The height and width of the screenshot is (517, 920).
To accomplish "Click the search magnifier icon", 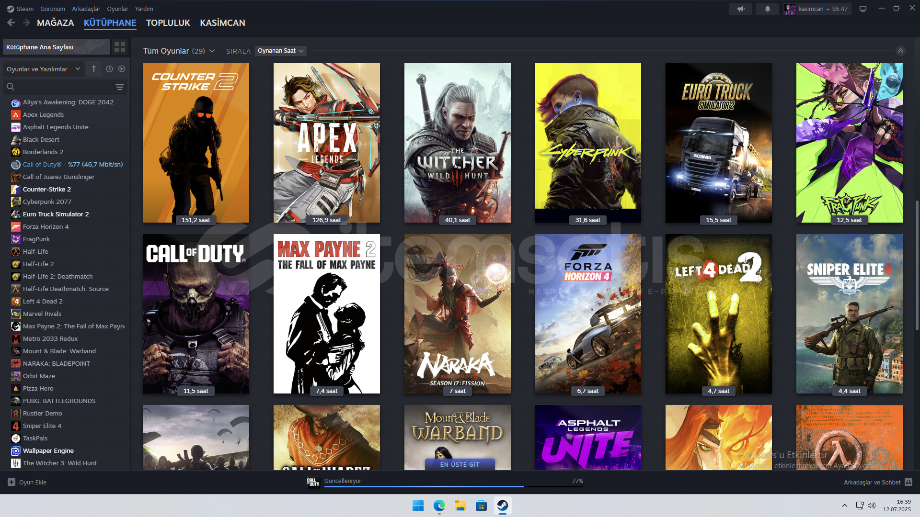I will click(x=11, y=87).
